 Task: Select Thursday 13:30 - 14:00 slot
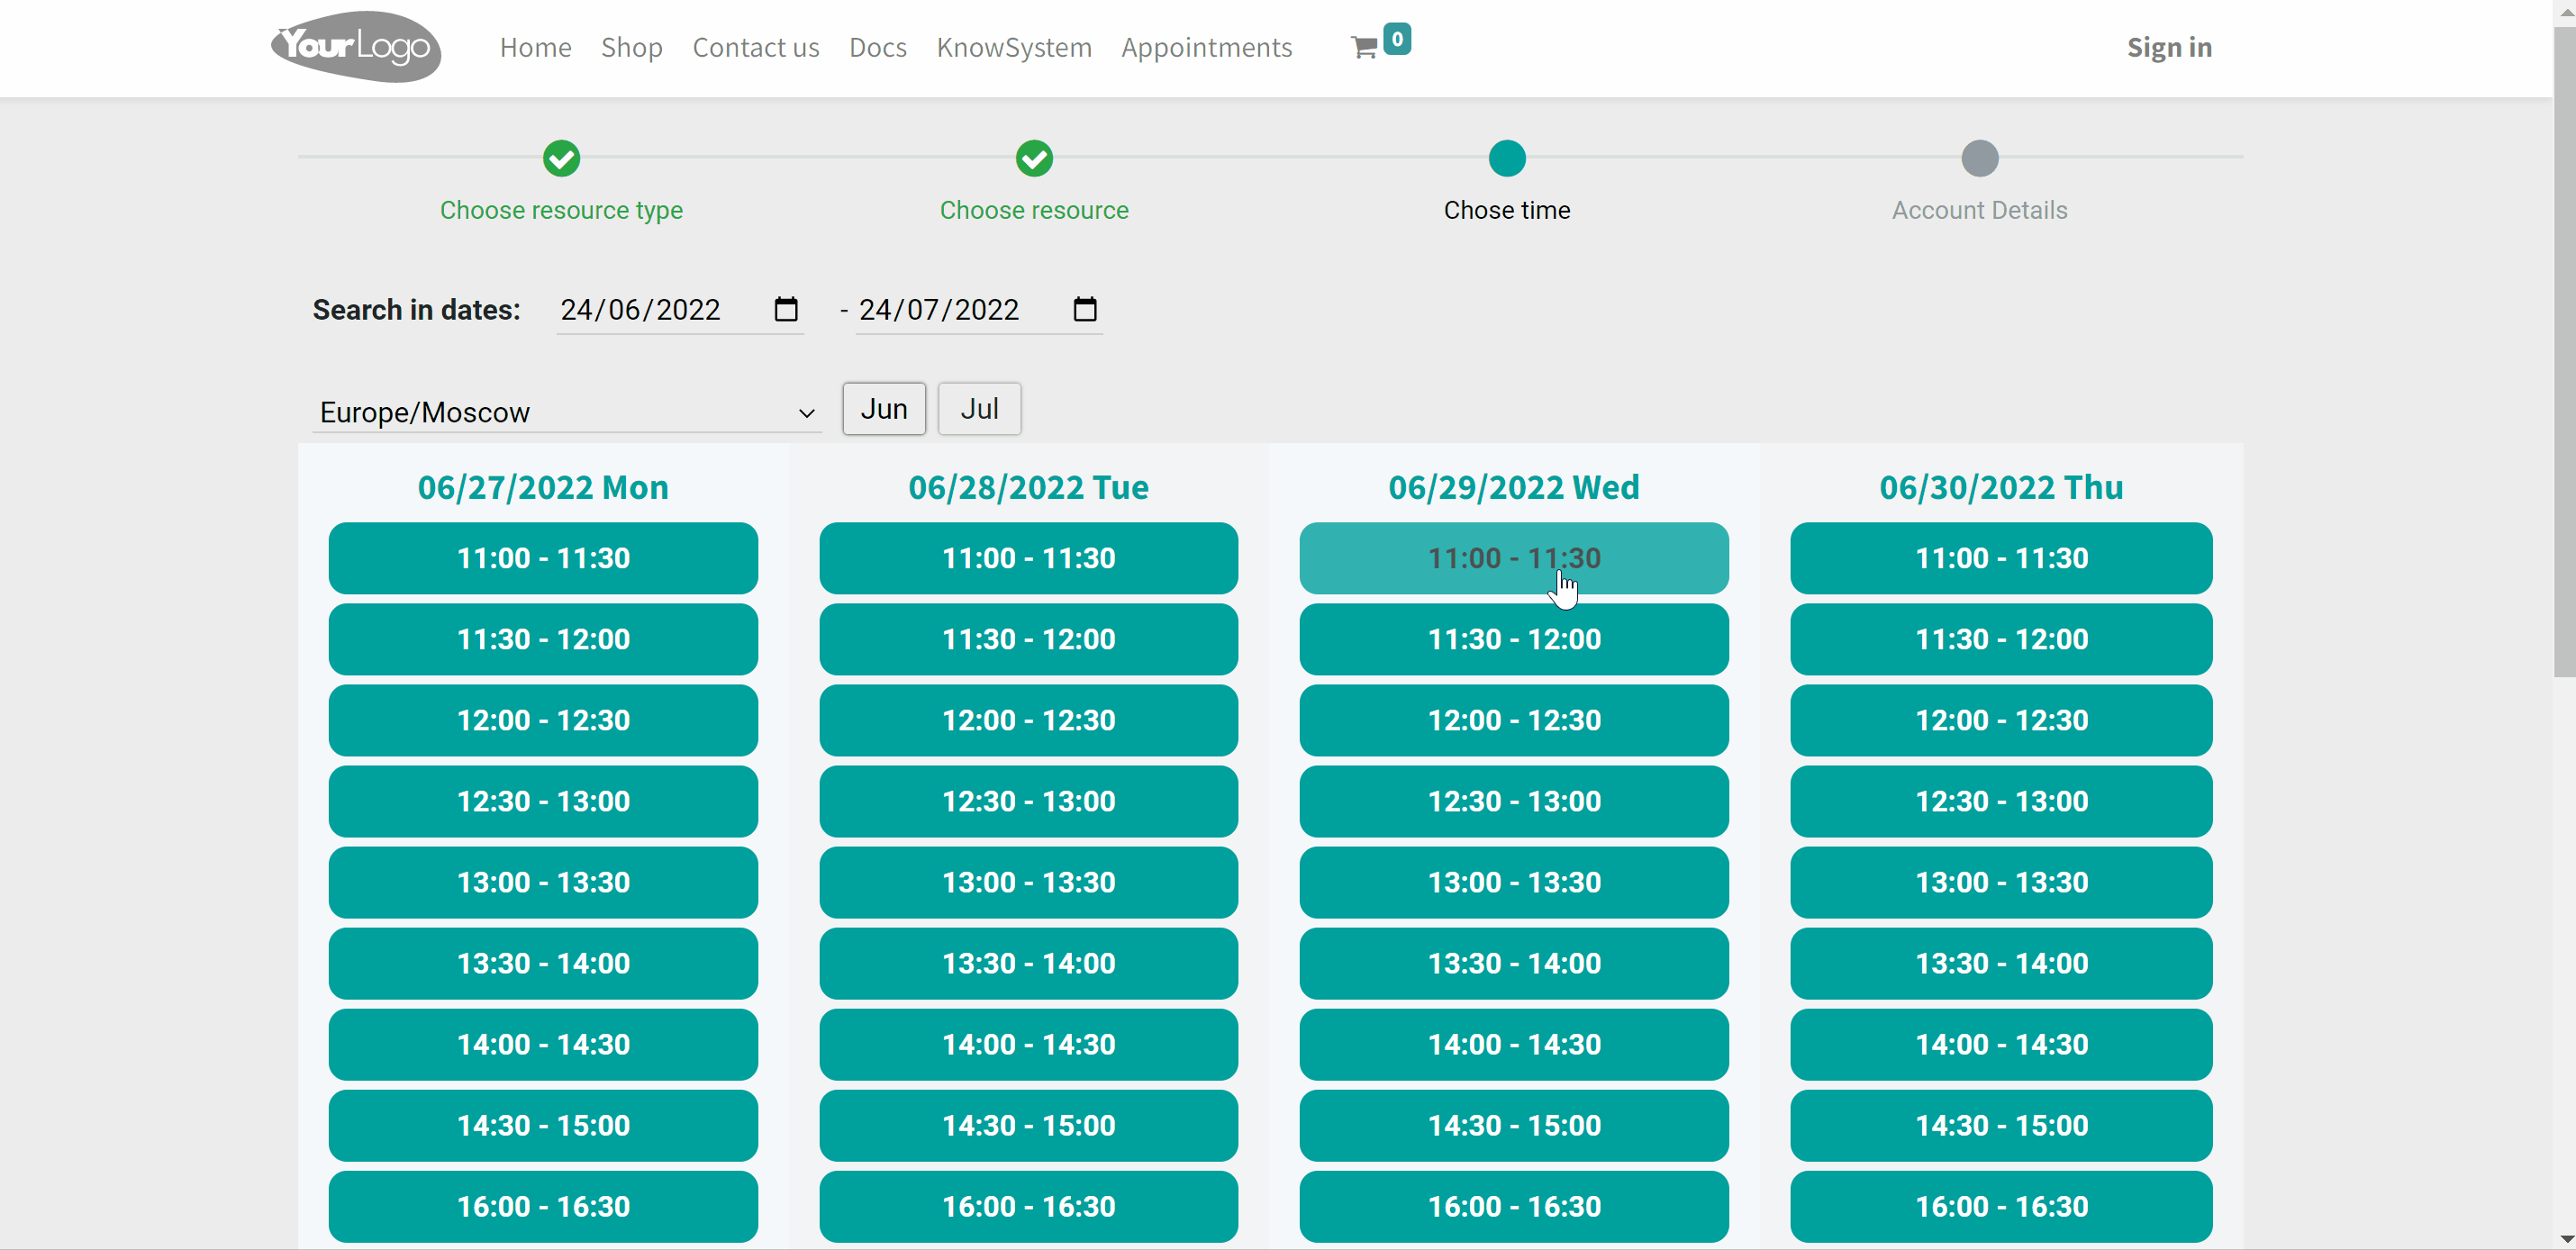click(2001, 963)
